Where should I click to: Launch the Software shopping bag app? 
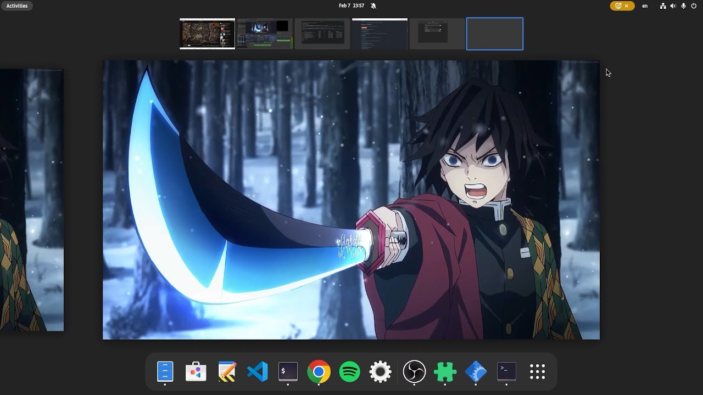coord(196,372)
